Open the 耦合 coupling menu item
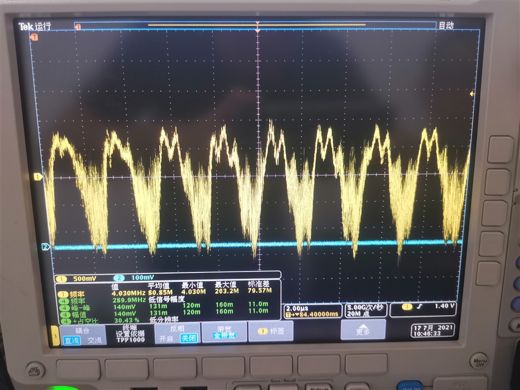 click(x=83, y=335)
